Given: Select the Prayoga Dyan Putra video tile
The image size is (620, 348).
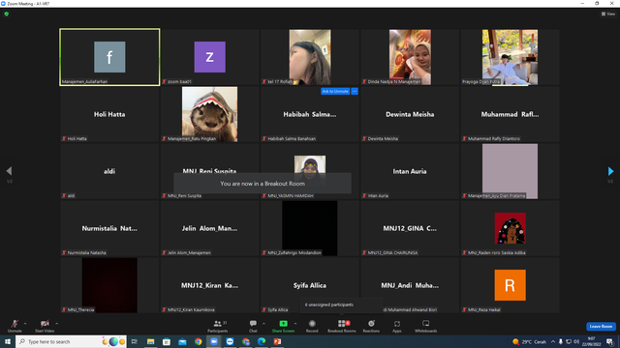Looking at the screenshot, I should [x=511, y=57].
